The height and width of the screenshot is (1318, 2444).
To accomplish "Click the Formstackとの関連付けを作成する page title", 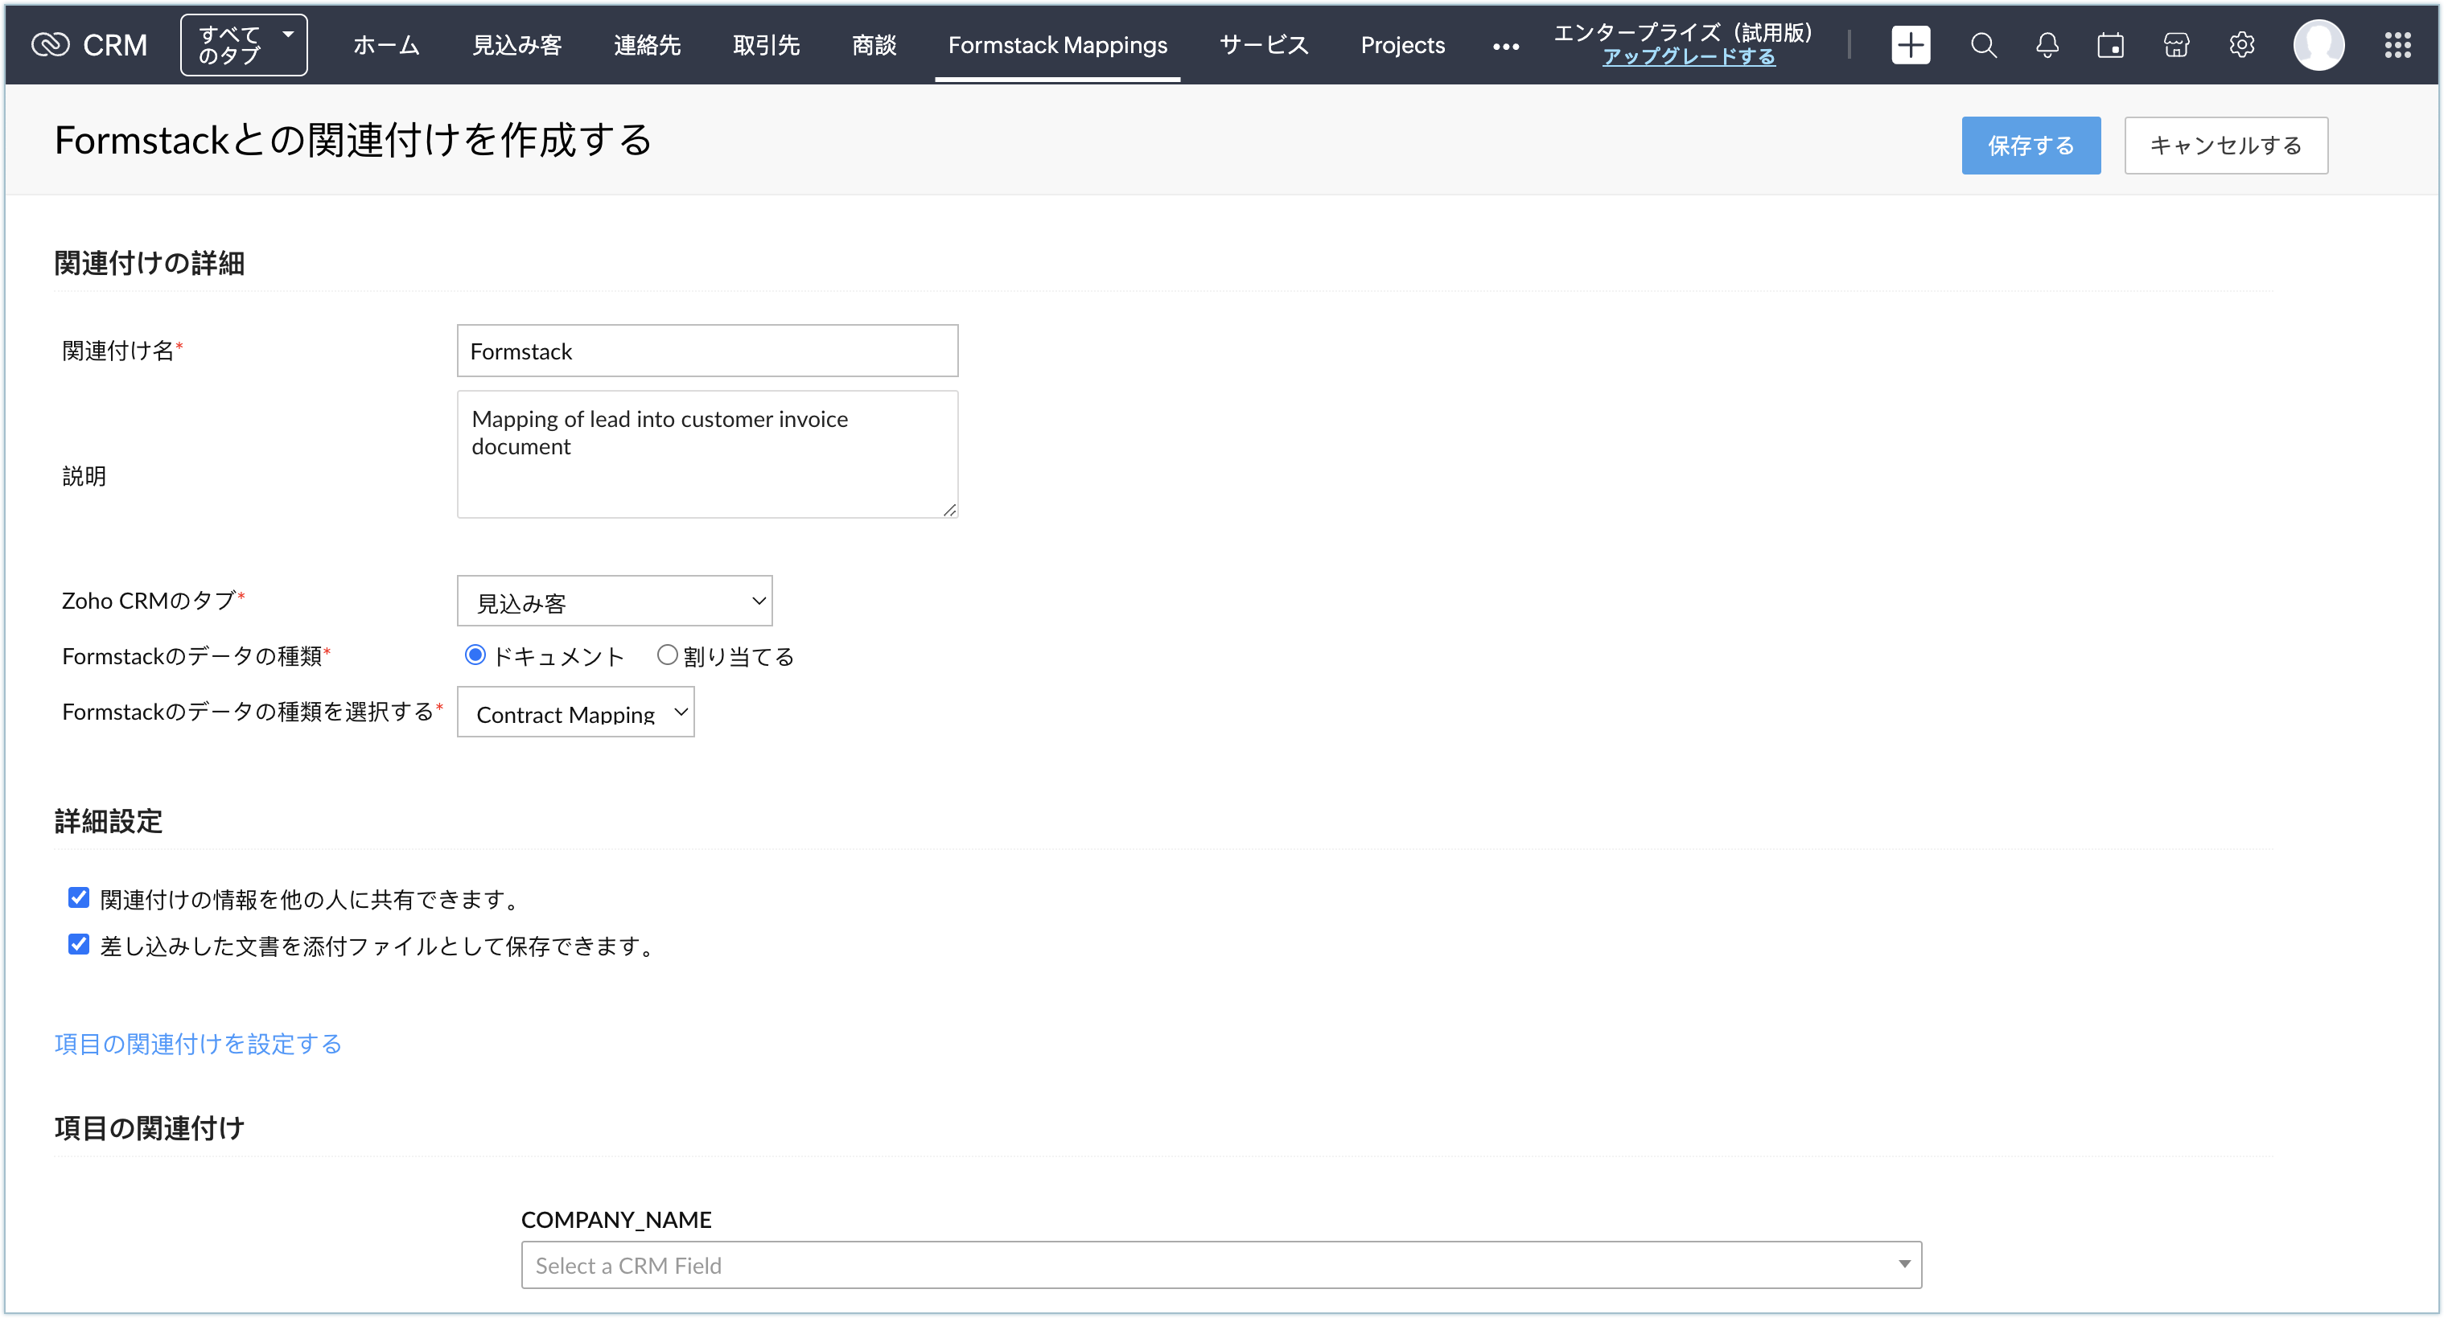I will point(354,141).
